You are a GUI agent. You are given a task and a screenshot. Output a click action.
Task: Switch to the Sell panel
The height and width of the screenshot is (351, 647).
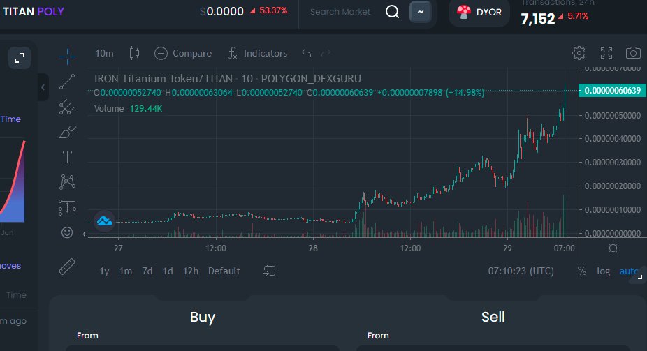pyautogui.click(x=493, y=317)
